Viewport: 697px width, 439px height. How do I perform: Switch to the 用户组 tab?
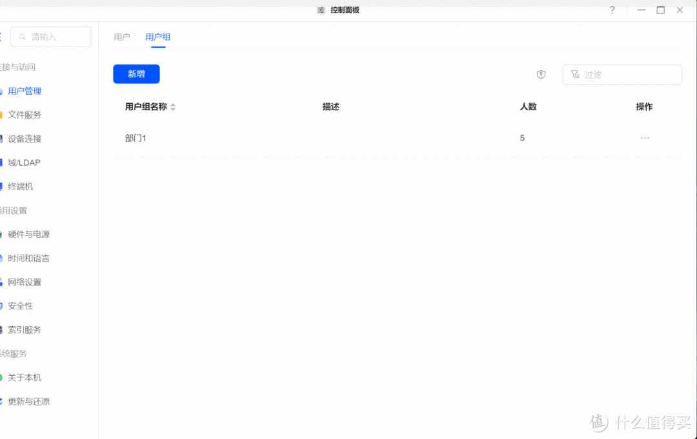157,37
